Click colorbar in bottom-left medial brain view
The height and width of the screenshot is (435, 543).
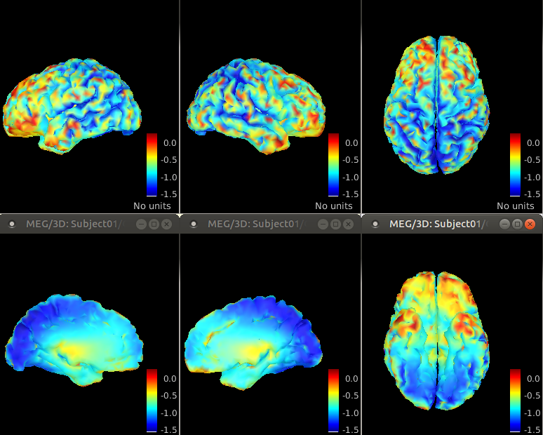[152, 401]
